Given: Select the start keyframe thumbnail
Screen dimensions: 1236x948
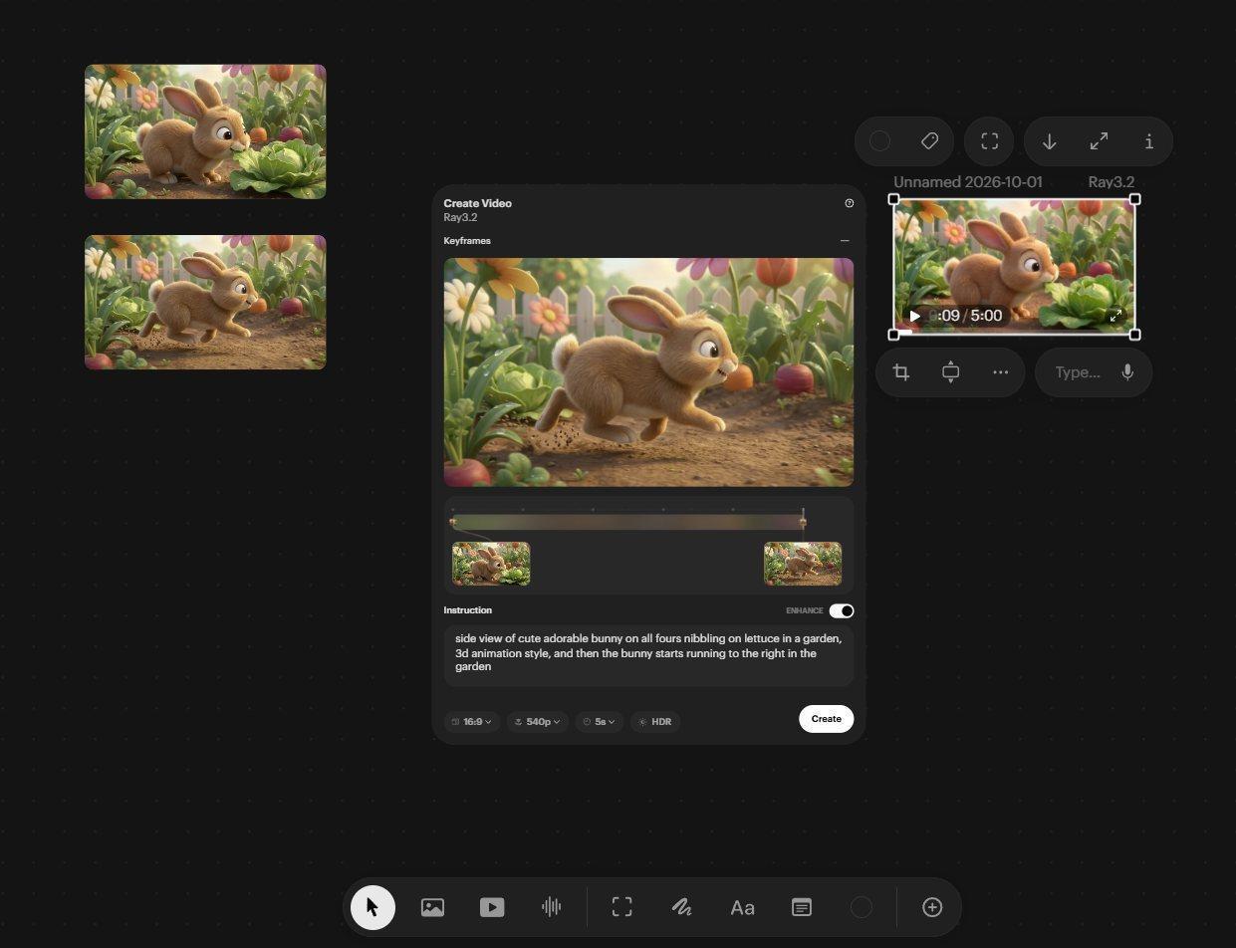Looking at the screenshot, I should (x=491, y=564).
